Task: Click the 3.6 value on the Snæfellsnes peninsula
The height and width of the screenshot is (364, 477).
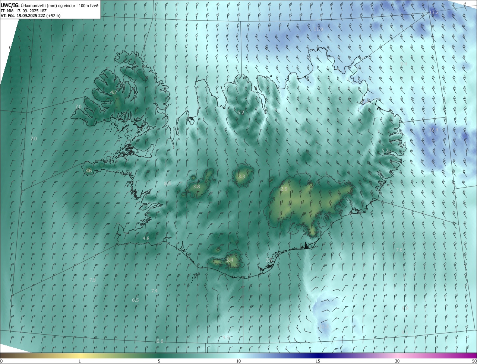Action: pyautogui.click(x=88, y=170)
